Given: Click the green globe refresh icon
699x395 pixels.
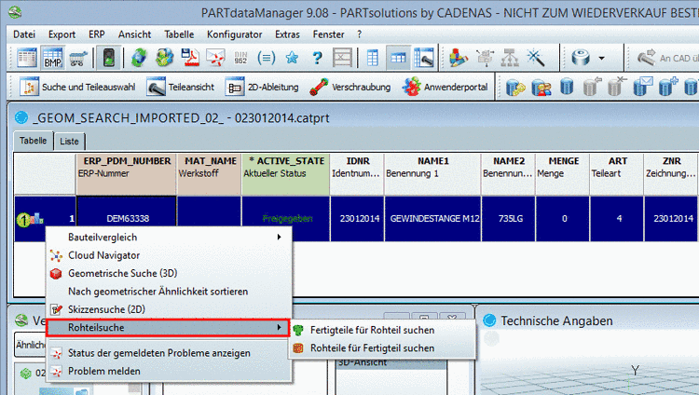Looking at the screenshot, I should [139, 58].
